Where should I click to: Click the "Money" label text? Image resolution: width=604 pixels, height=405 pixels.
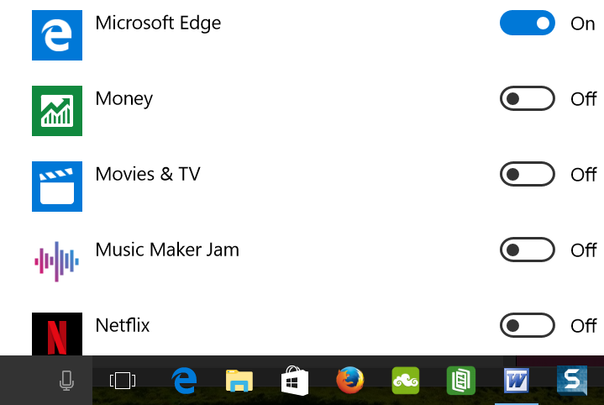tap(124, 99)
